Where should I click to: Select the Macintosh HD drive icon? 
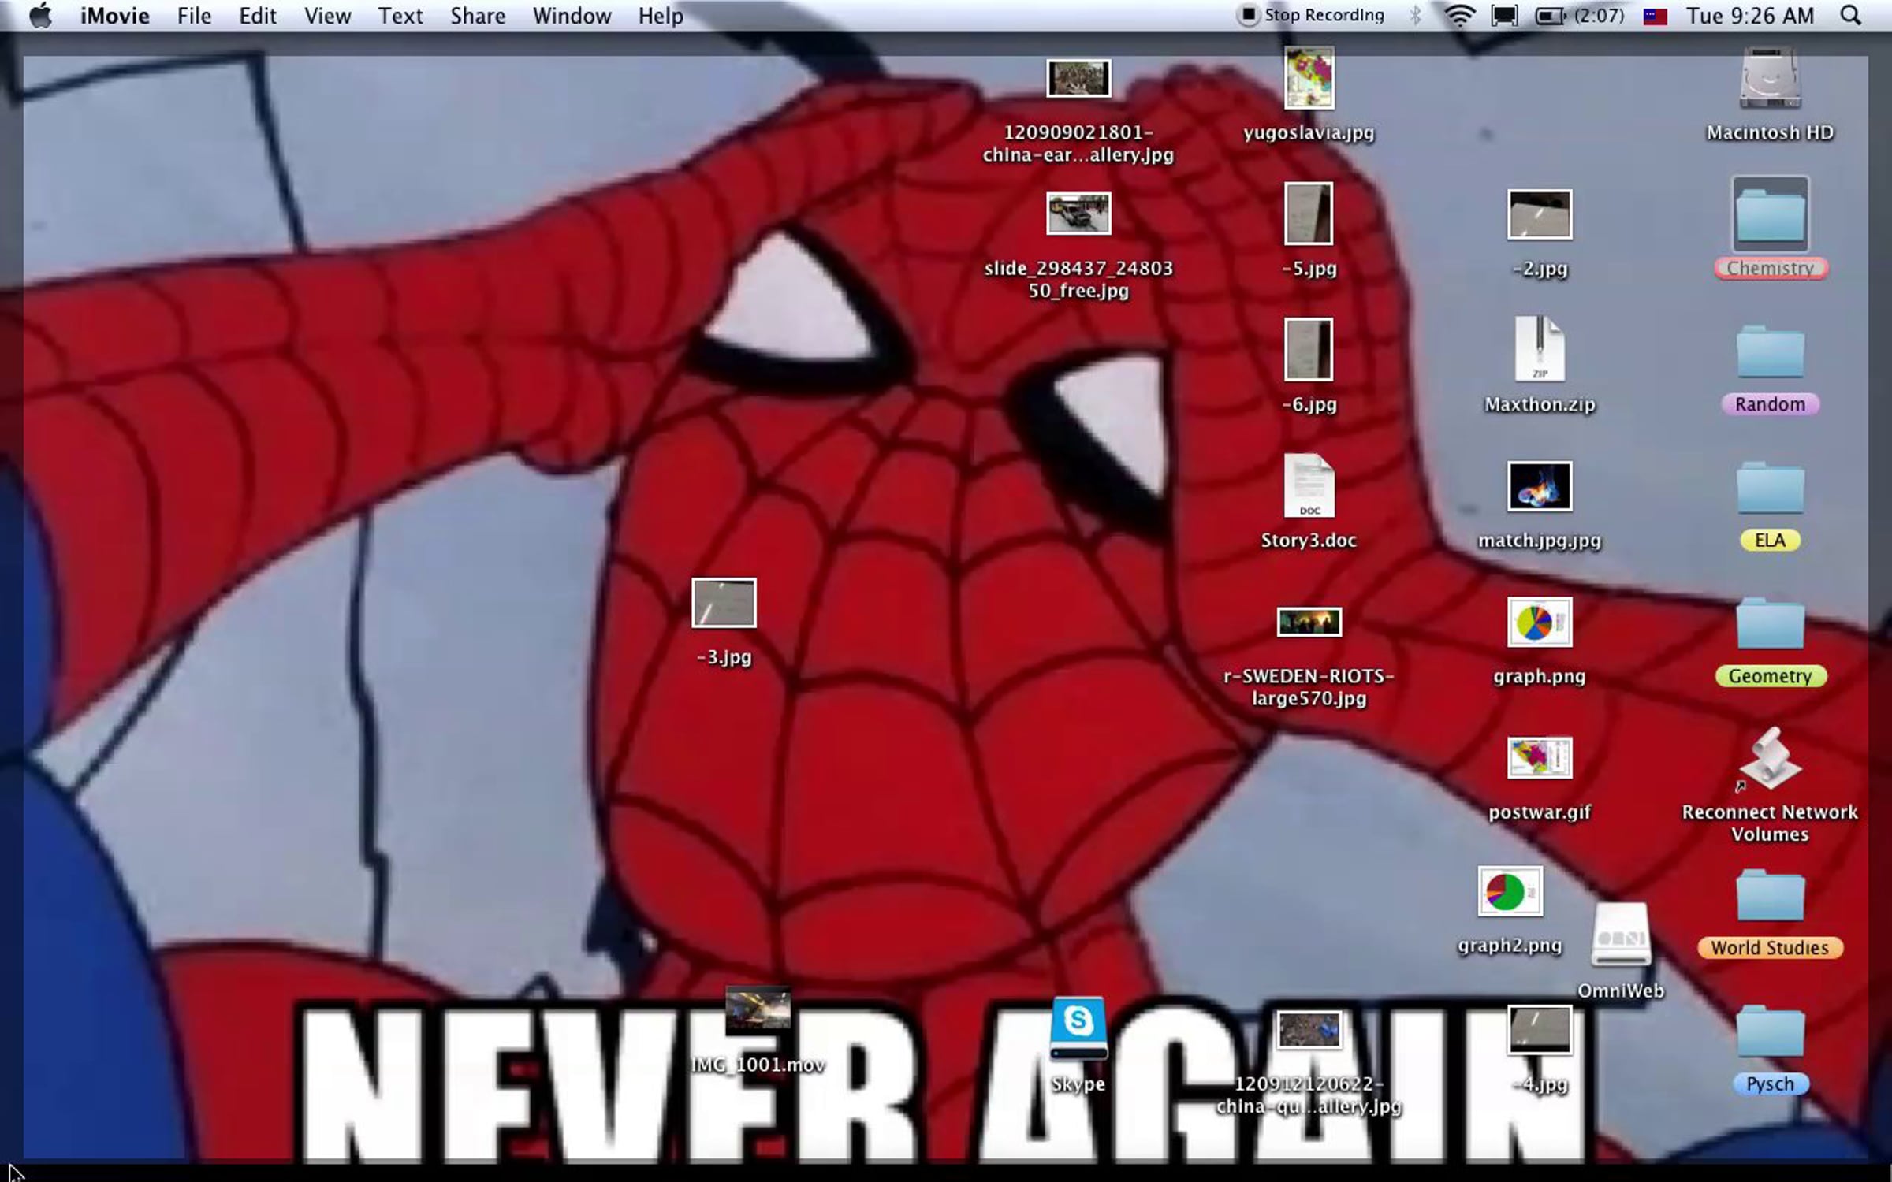[x=1770, y=79]
